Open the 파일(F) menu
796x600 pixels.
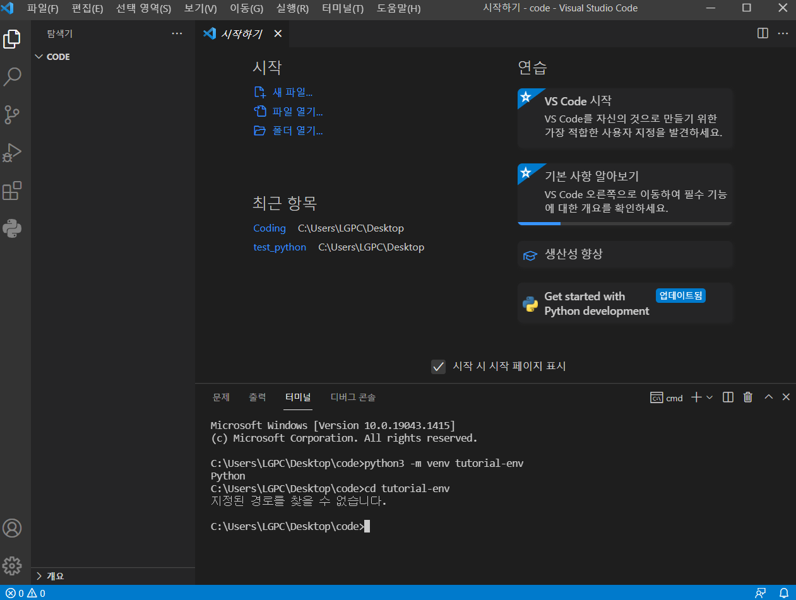click(x=42, y=8)
